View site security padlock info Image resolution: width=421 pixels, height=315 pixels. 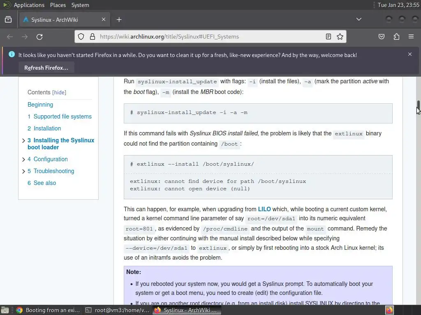tap(93, 37)
